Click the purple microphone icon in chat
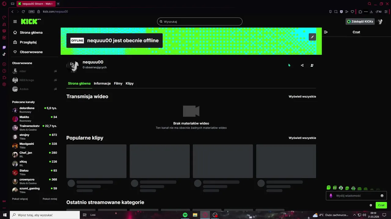This screenshot has width=391, height=219. [x=331, y=196]
